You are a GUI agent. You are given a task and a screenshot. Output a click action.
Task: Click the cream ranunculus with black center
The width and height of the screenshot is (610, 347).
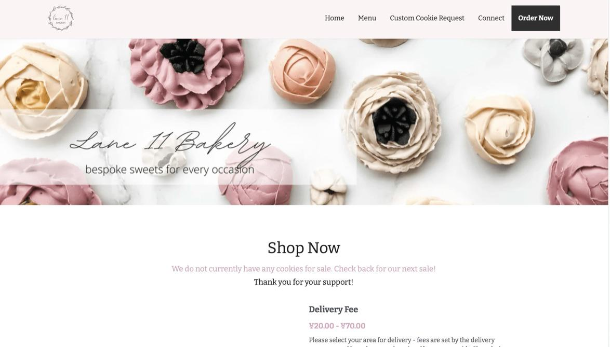392,122
